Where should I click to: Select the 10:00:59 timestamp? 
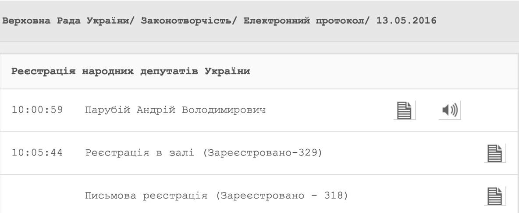[x=37, y=110]
